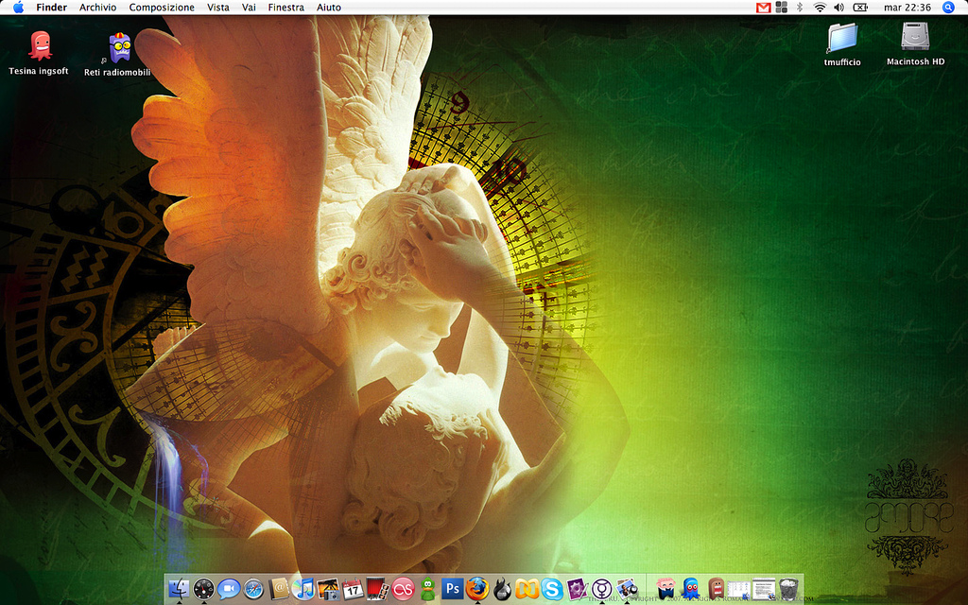The image size is (968, 605).
Task: Launch Photoshop Ps icon in dock
Action: [x=452, y=589]
